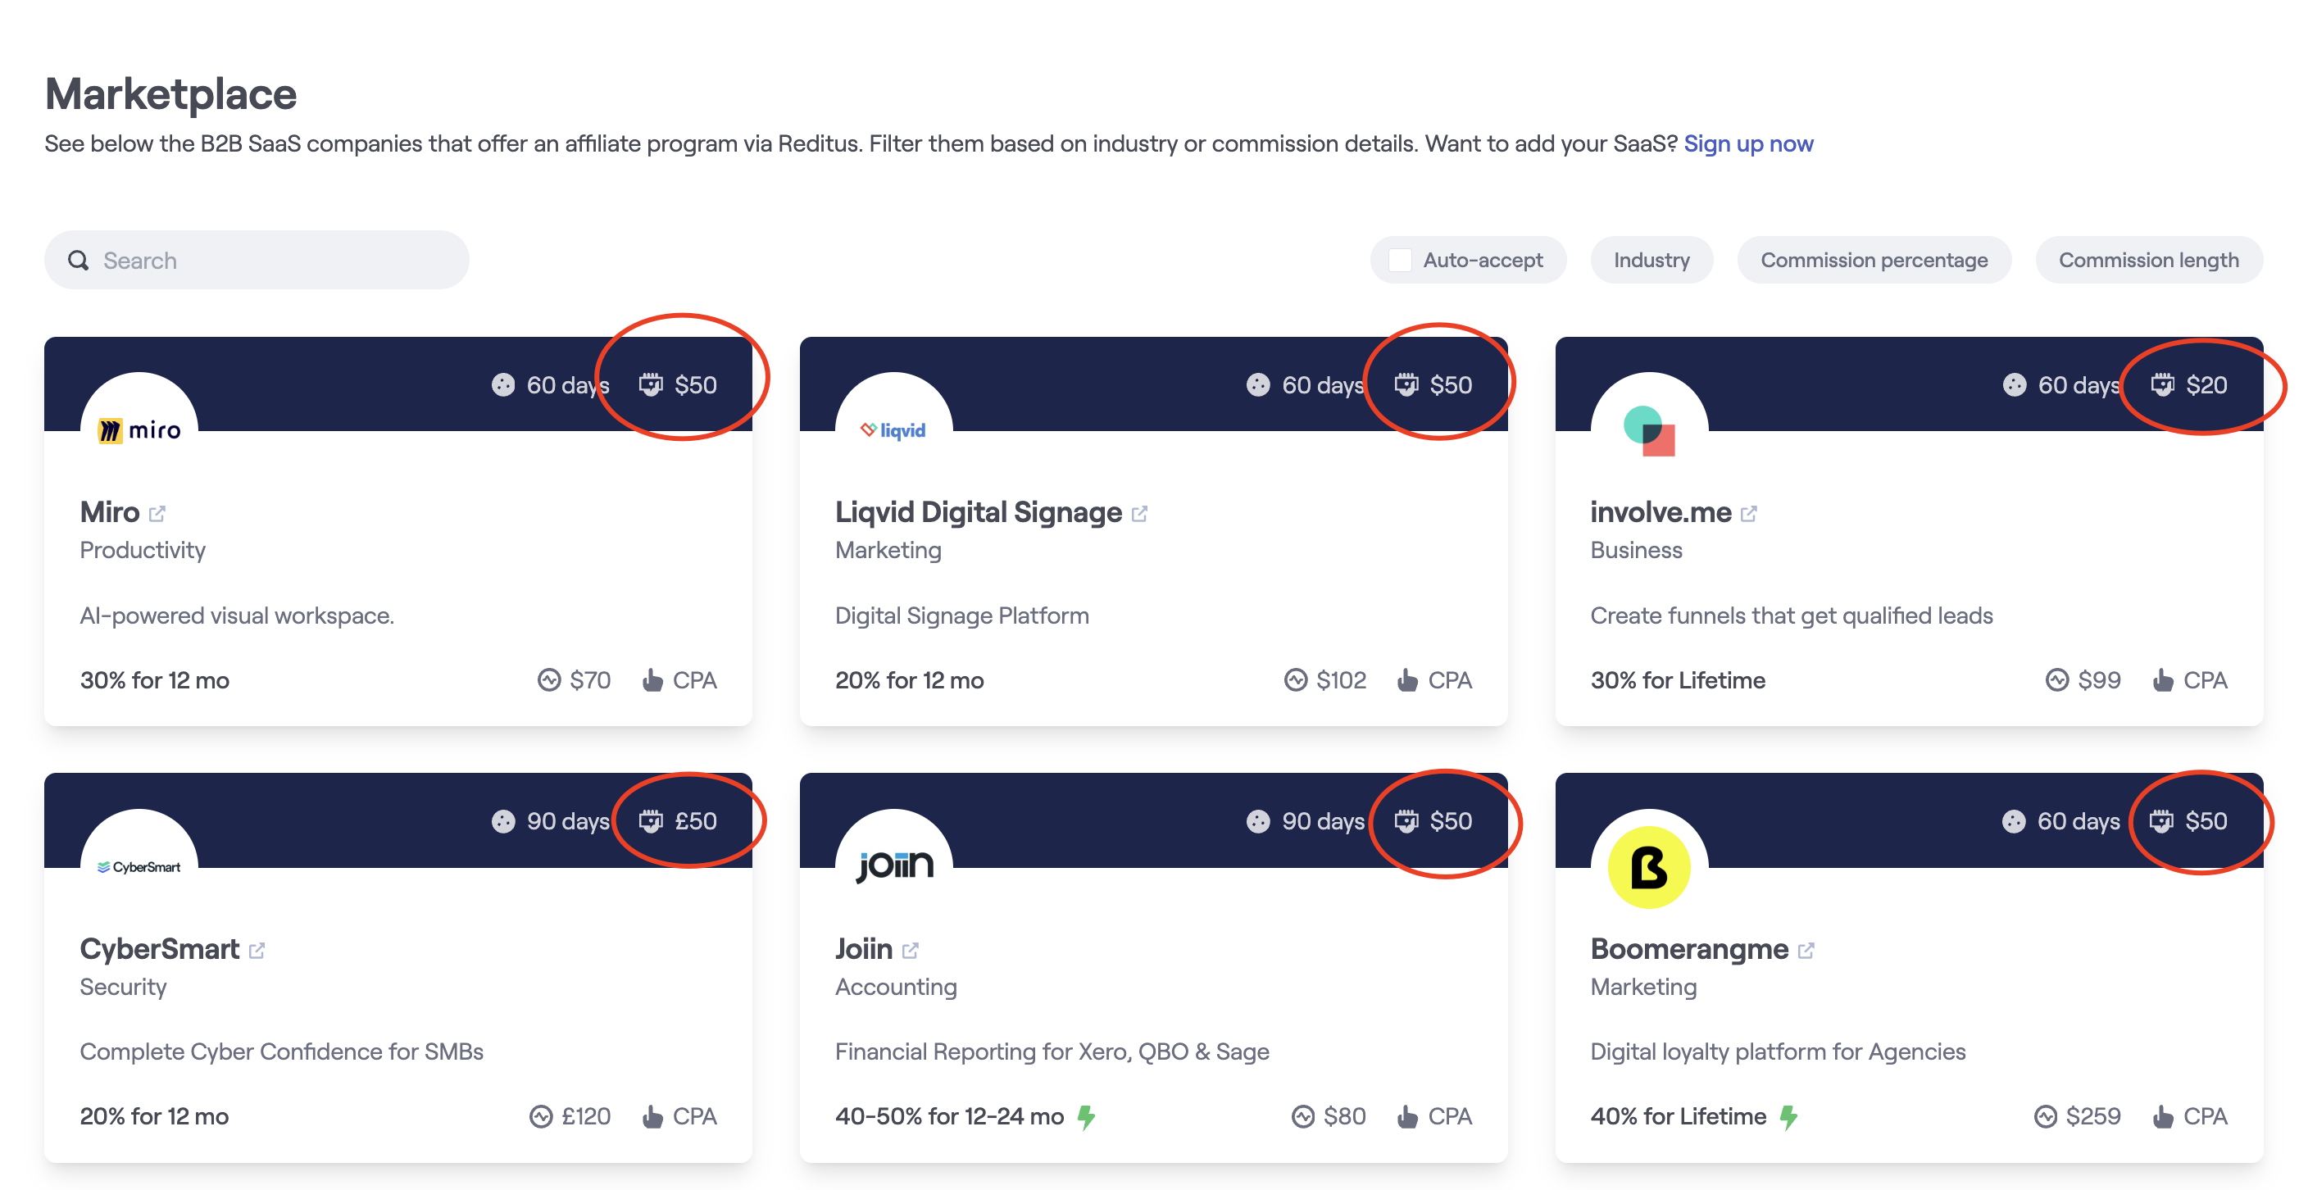Click the Joiin green lightning bolt icon
Screen dimensions: 2308x1190
coord(1087,1116)
